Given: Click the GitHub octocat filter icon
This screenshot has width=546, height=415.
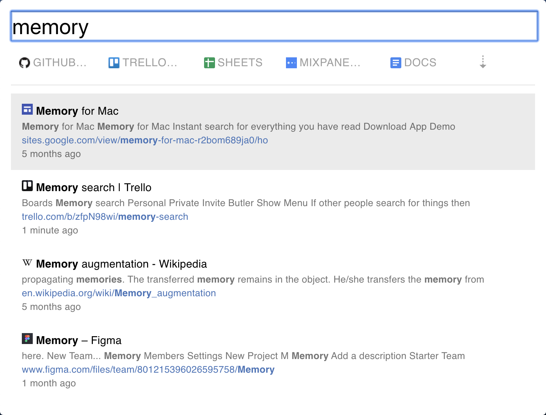Looking at the screenshot, I should pos(24,63).
